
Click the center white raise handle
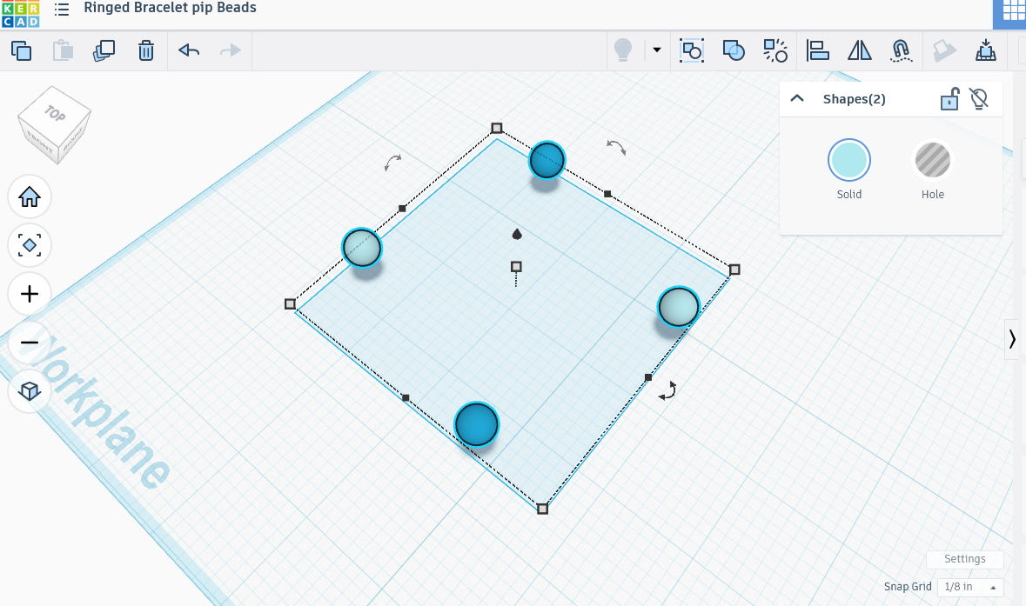point(516,267)
